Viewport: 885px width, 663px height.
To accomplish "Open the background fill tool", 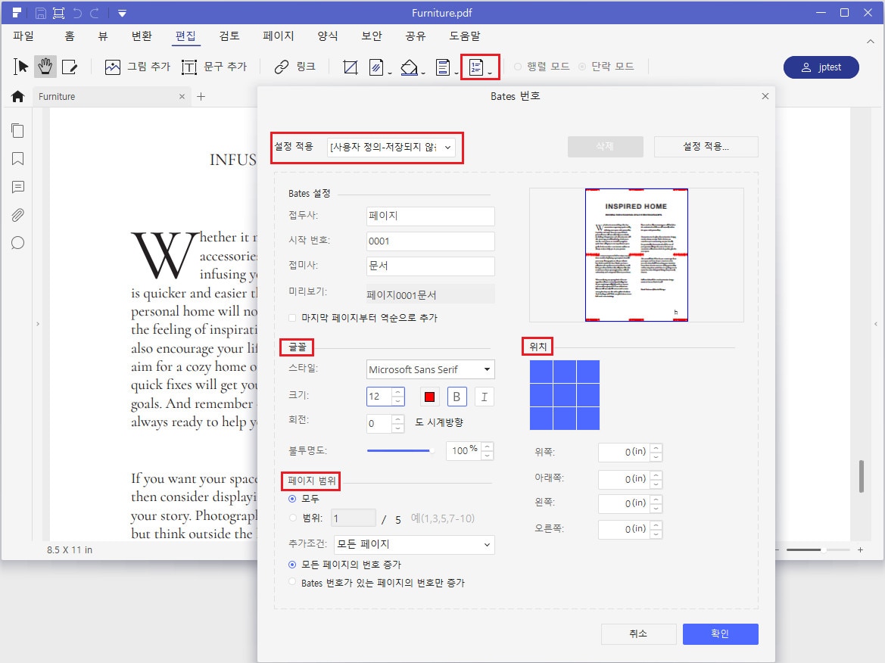I will coord(410,67).
